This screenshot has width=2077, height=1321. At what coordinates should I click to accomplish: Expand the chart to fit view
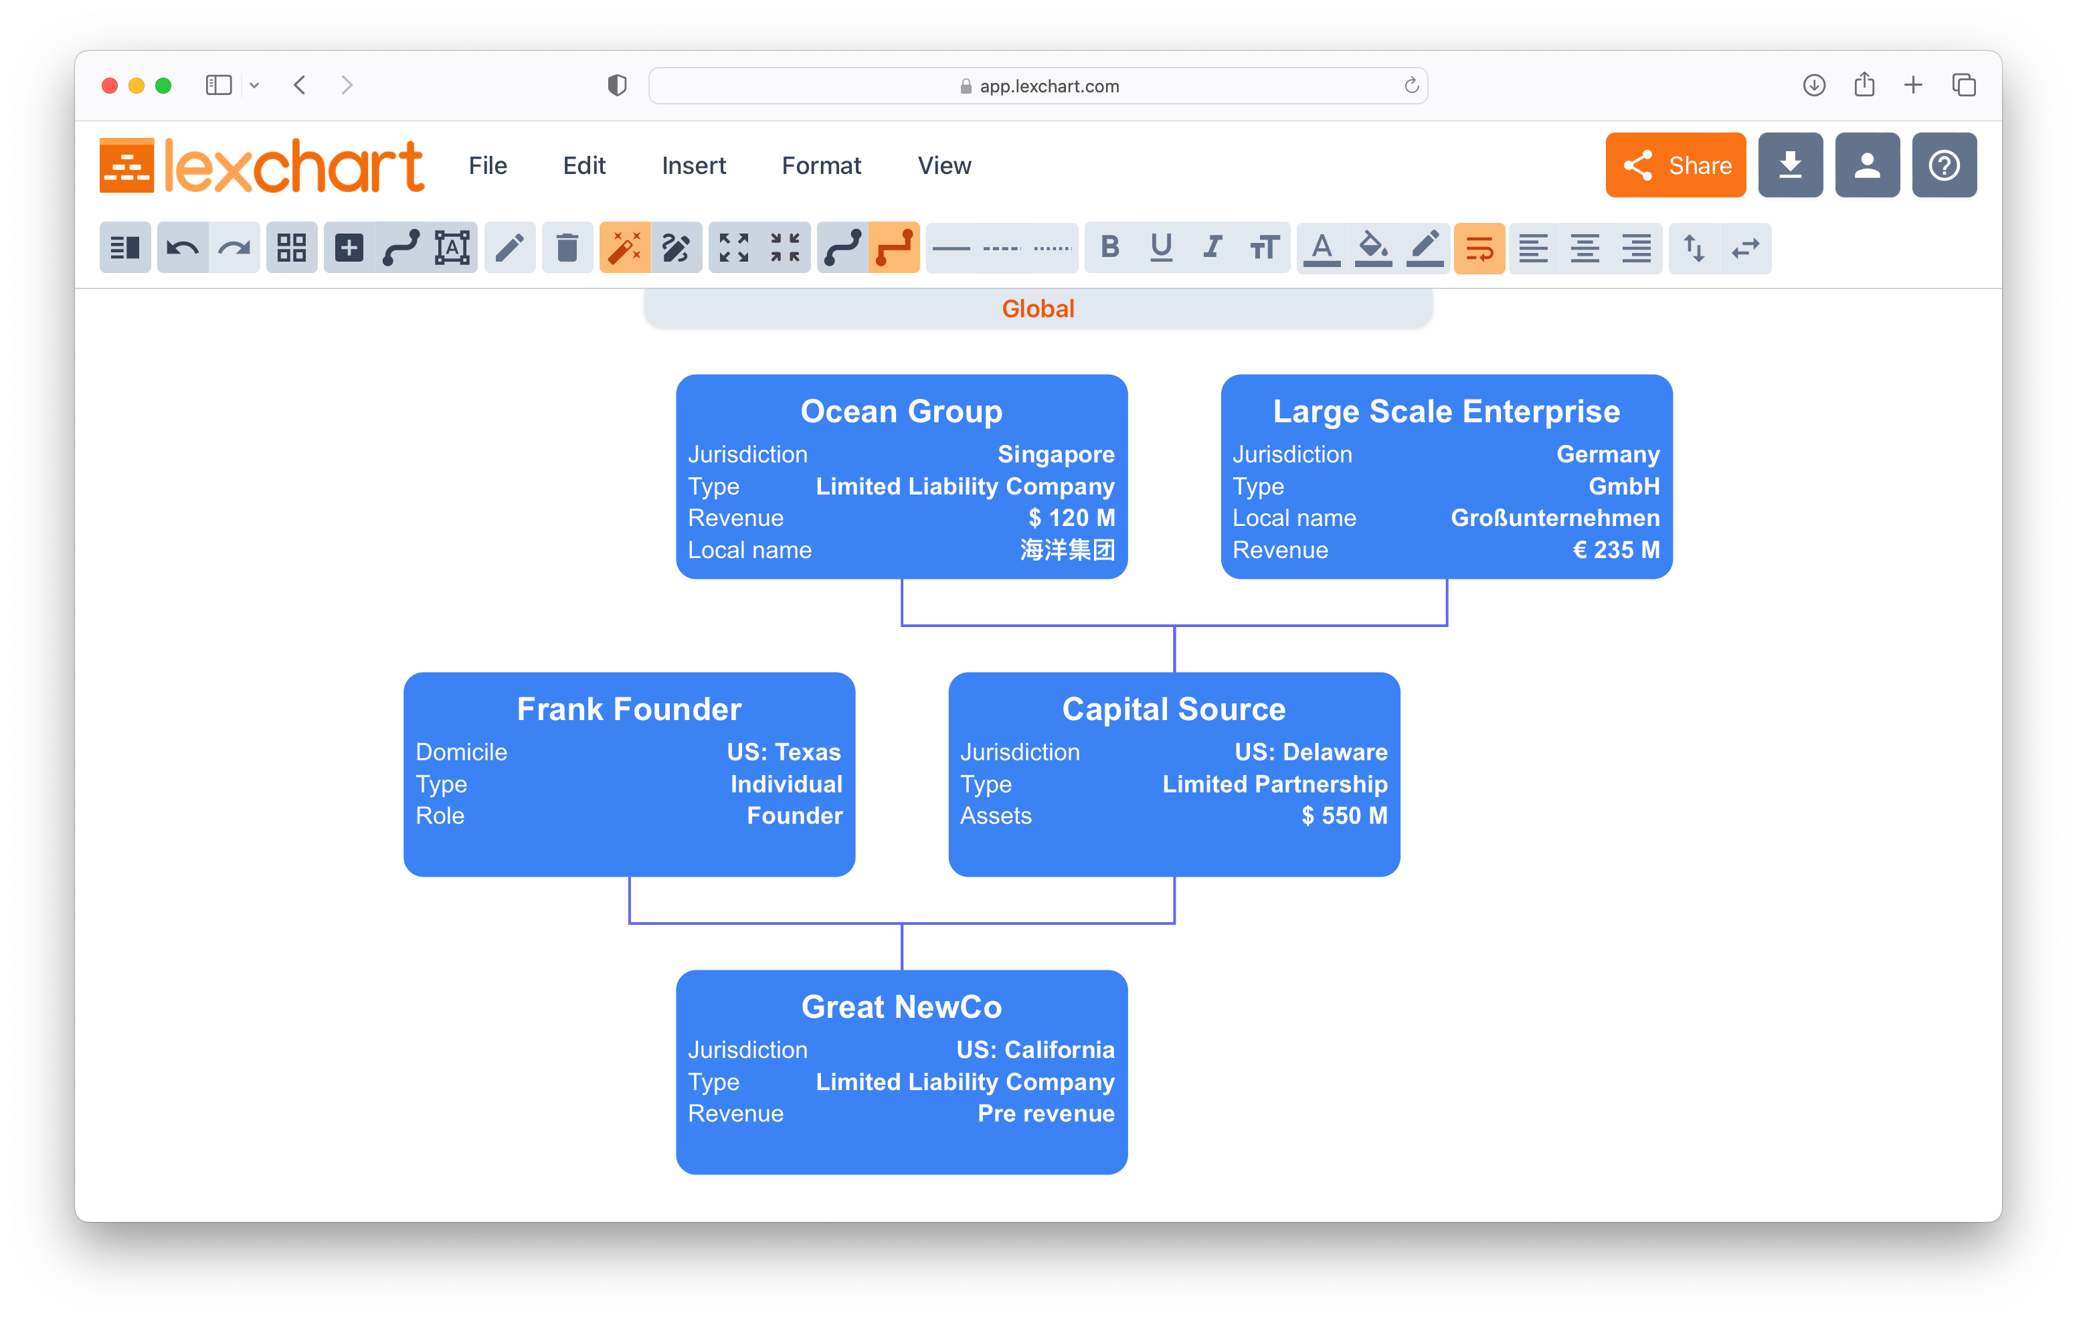(x=734, y=248)
